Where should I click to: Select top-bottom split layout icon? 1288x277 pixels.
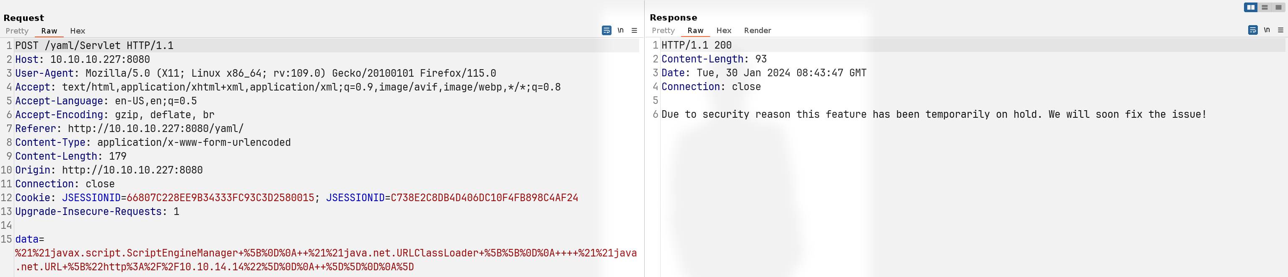(x=1265, y=8)
